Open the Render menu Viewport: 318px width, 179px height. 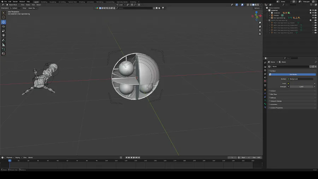[15, 2]
